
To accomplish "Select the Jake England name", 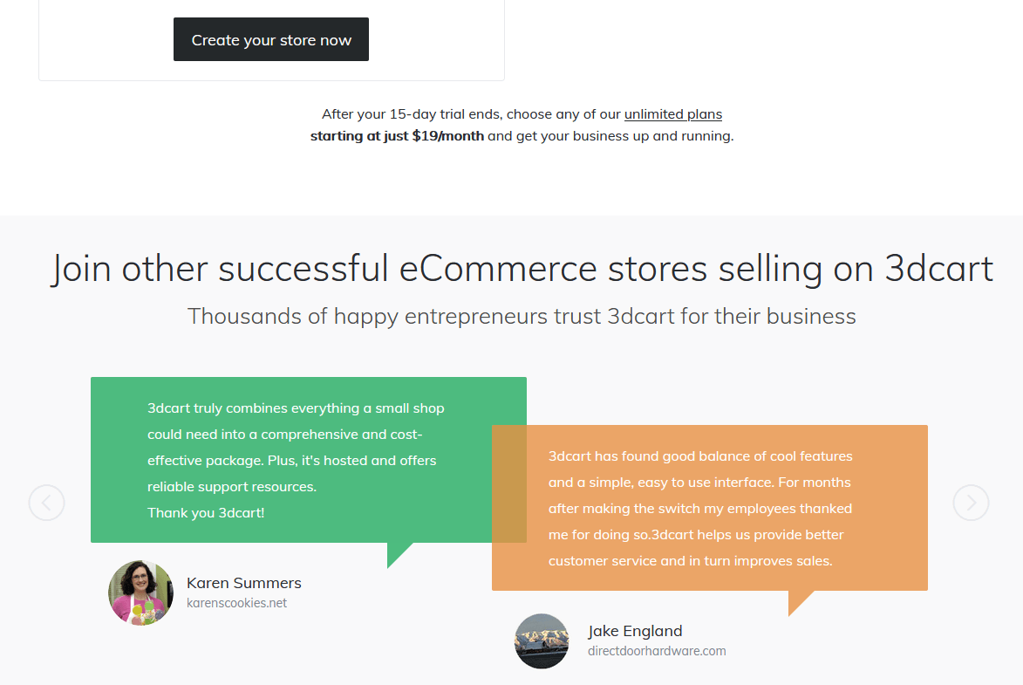I will click(635, 631).
